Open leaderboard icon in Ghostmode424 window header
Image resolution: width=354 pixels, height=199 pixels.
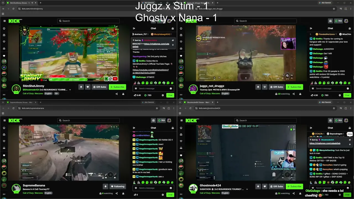coord(330,121)
